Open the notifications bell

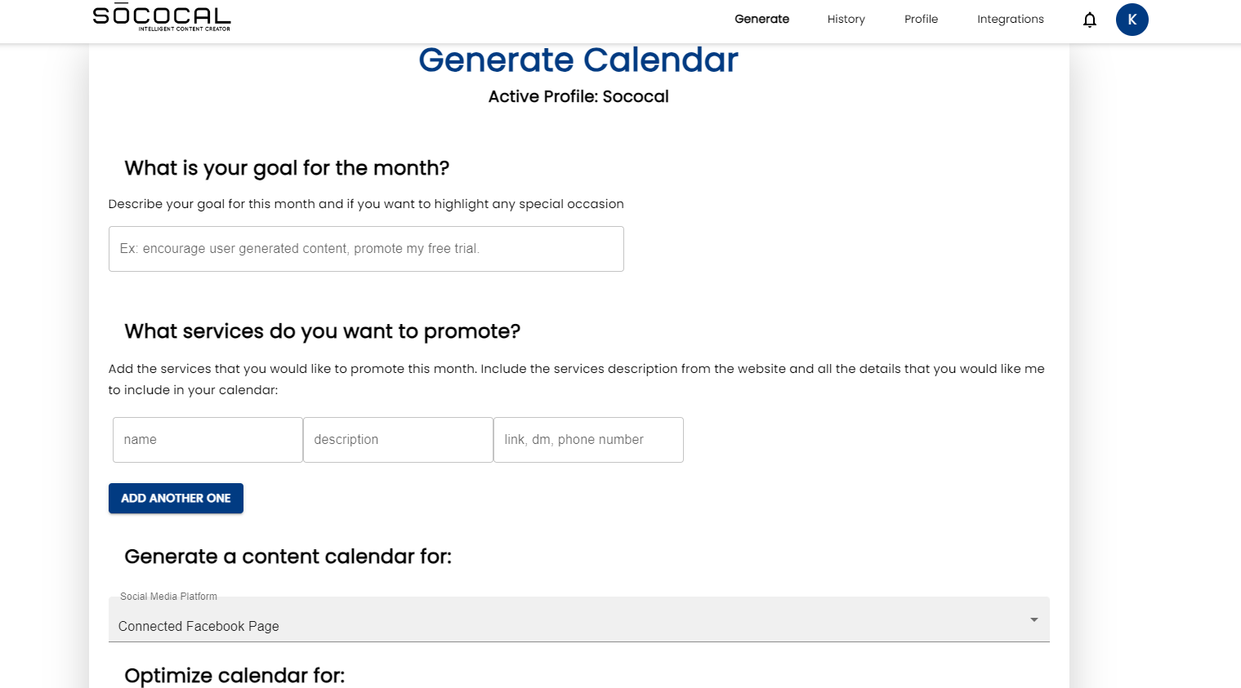1089,20
